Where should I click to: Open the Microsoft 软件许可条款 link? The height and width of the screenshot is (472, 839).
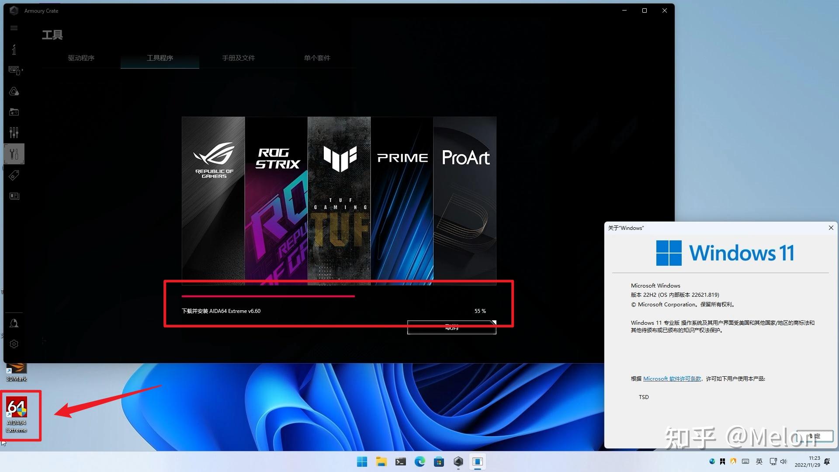click(672, 379)
